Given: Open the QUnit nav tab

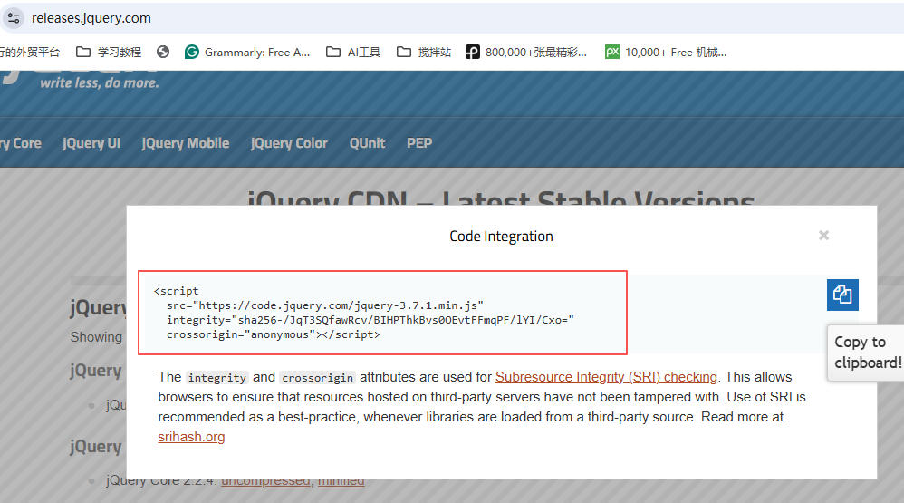Looking at the screenshot, I should click(367, 143).
